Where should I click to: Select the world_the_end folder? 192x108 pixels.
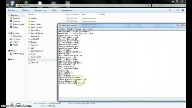tap(36, 27)
